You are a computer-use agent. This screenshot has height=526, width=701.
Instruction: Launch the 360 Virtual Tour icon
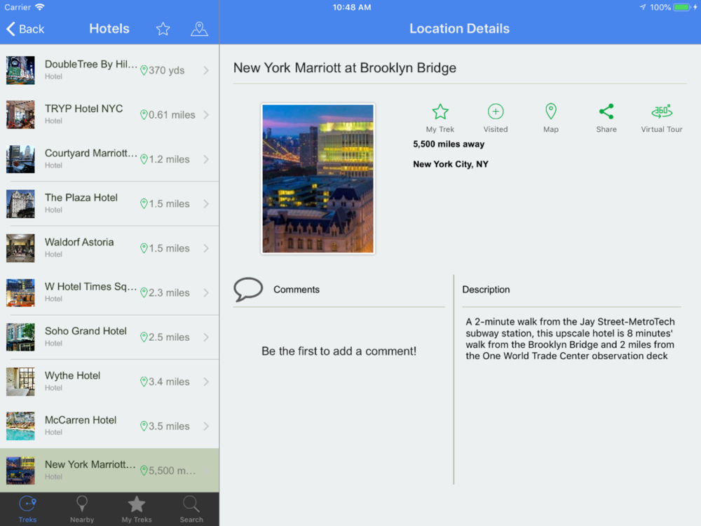662,112
